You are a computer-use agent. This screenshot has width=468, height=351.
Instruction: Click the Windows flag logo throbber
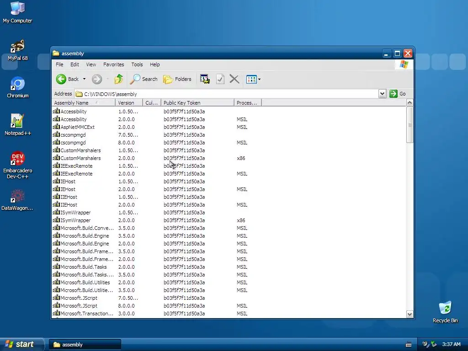(x=404, y=64)
